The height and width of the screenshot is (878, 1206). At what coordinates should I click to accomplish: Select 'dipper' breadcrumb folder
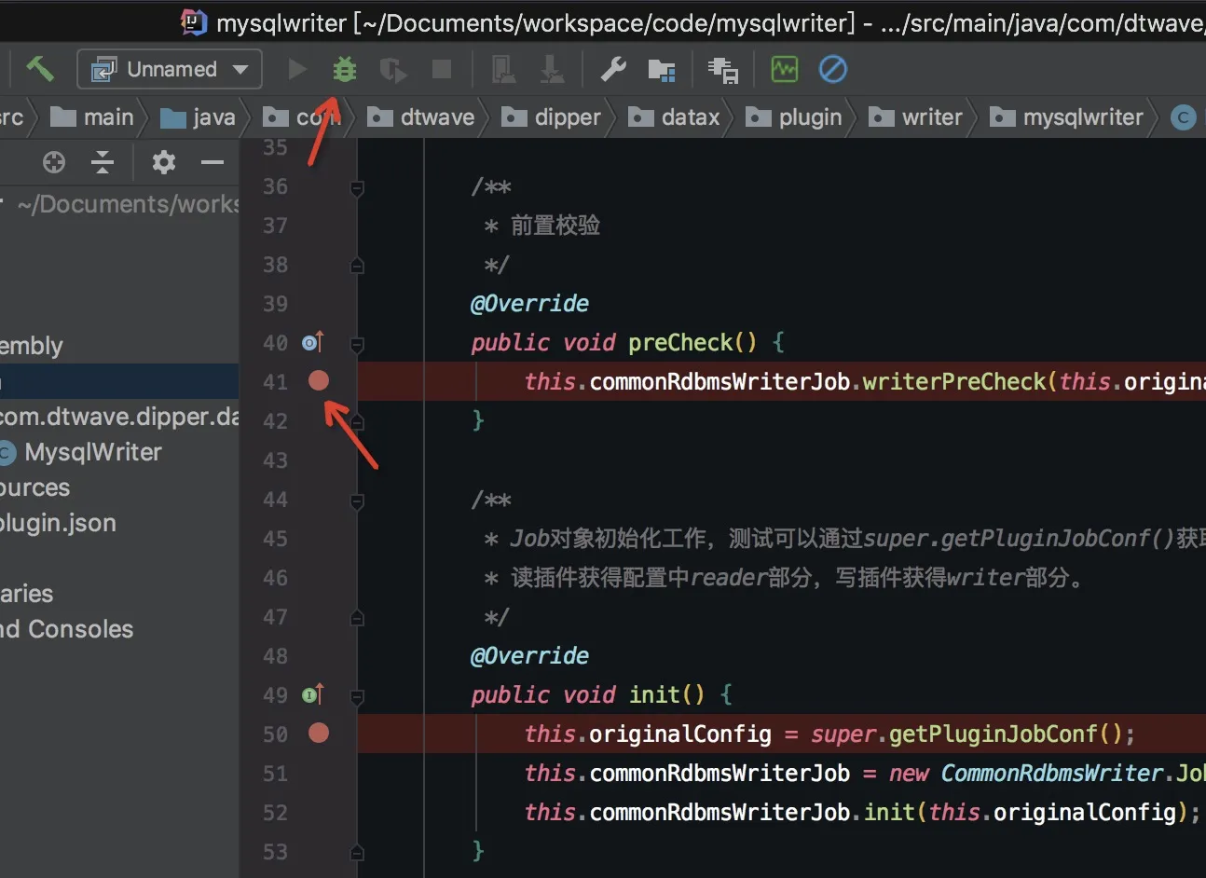coord(552,117)
